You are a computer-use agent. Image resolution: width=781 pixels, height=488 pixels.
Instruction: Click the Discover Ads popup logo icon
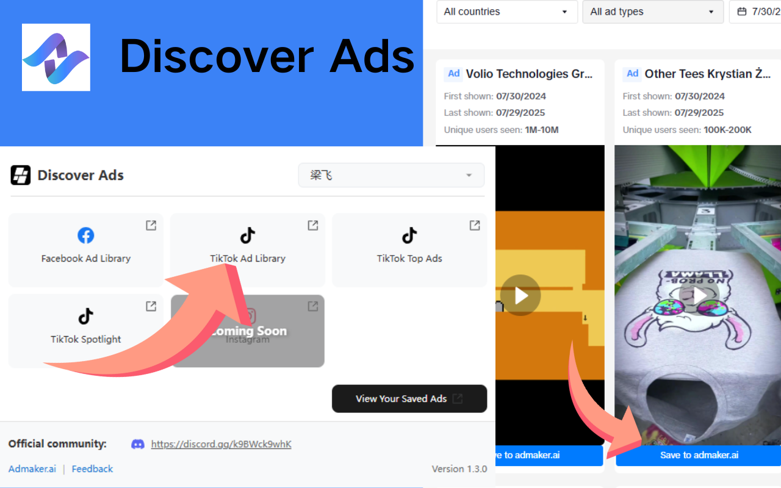(21, 175)
